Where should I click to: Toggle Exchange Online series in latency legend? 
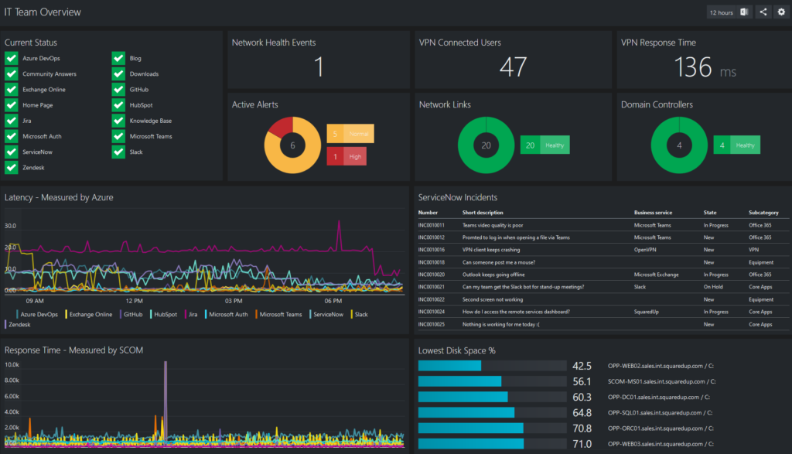(89, 314)
